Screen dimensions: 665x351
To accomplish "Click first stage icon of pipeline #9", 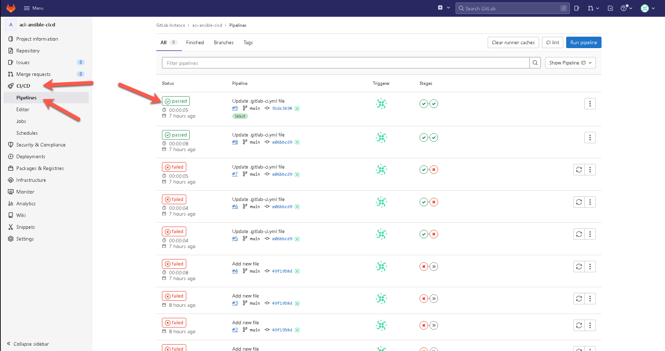I will (423, 104).
